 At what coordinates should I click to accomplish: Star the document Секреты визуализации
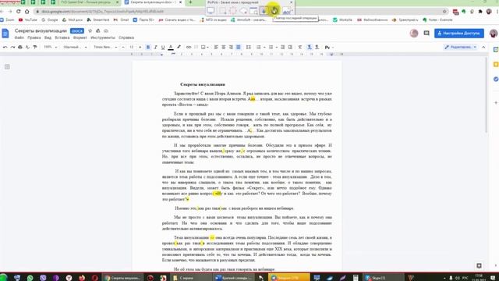coord(90,31)
